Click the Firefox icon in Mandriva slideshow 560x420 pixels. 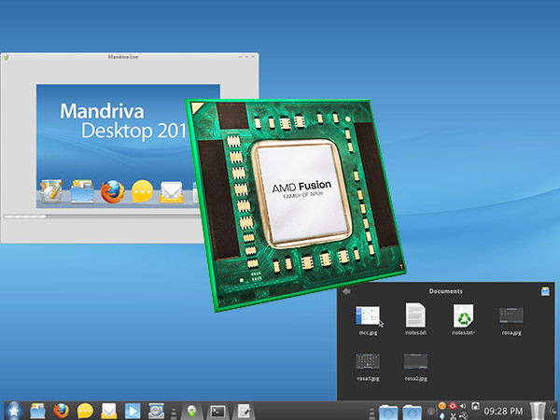click(113, 191)
